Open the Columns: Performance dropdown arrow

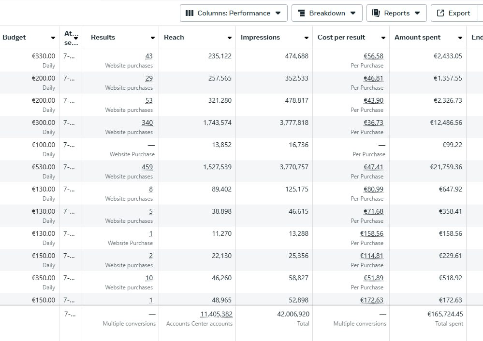point(278,13)
